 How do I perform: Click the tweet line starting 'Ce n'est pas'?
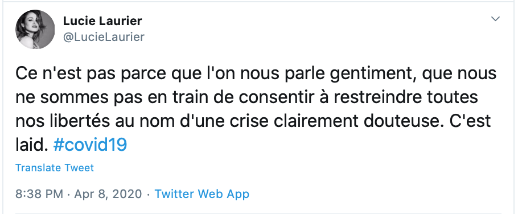click(x=256, y=73)
